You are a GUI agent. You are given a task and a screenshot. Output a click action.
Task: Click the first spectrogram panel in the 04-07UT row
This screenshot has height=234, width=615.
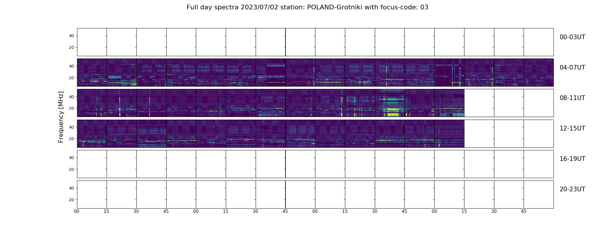point(92,72)
